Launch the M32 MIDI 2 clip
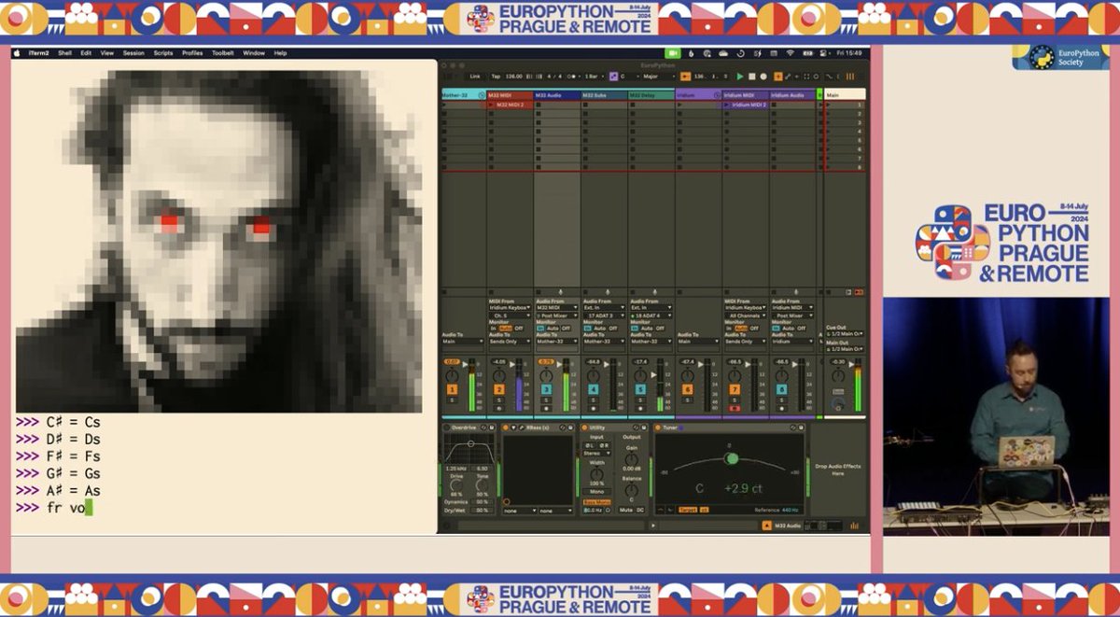The height and width of the screenshot is (617, 1120). pos(491,105)
